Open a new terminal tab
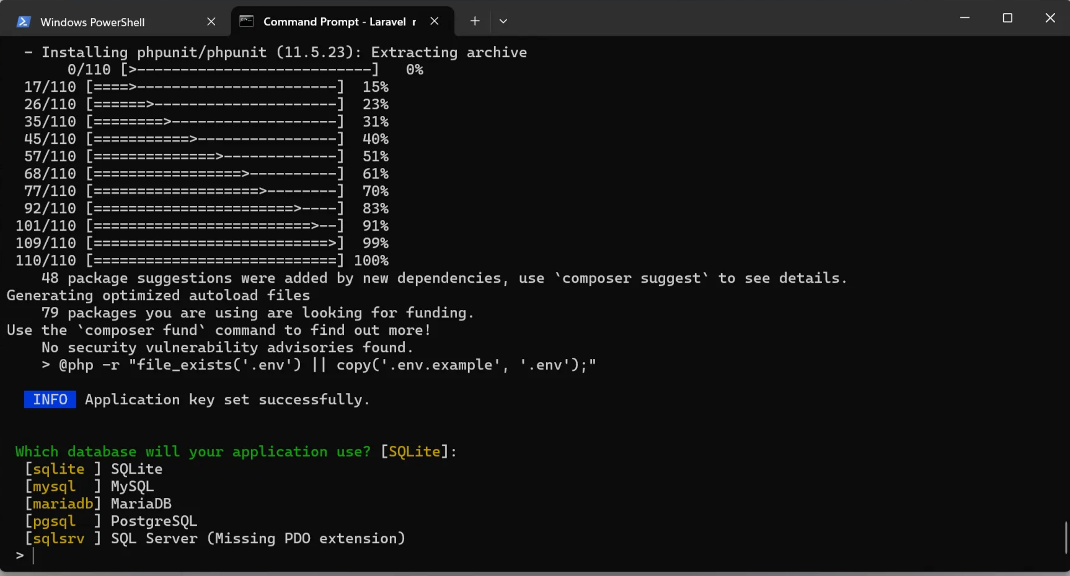 [x=475, y=21]
